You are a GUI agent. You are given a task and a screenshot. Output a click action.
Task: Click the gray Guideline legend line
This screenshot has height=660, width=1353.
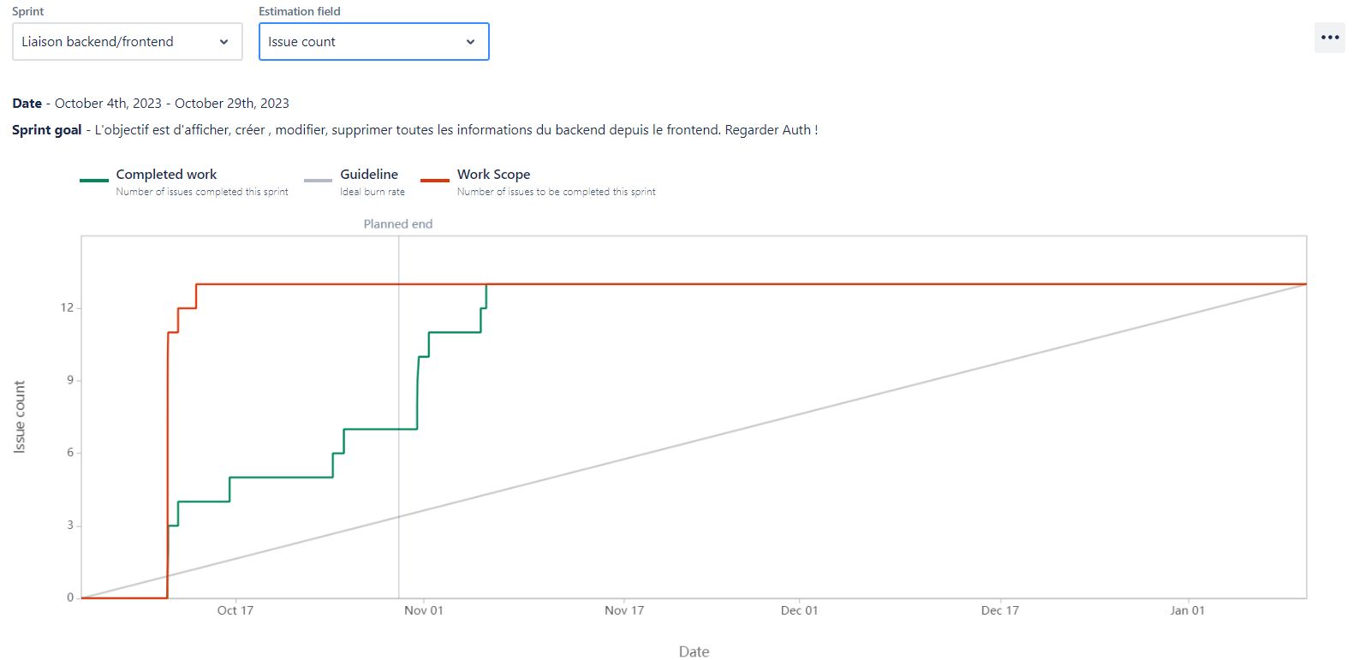click(x=318, y=181)
